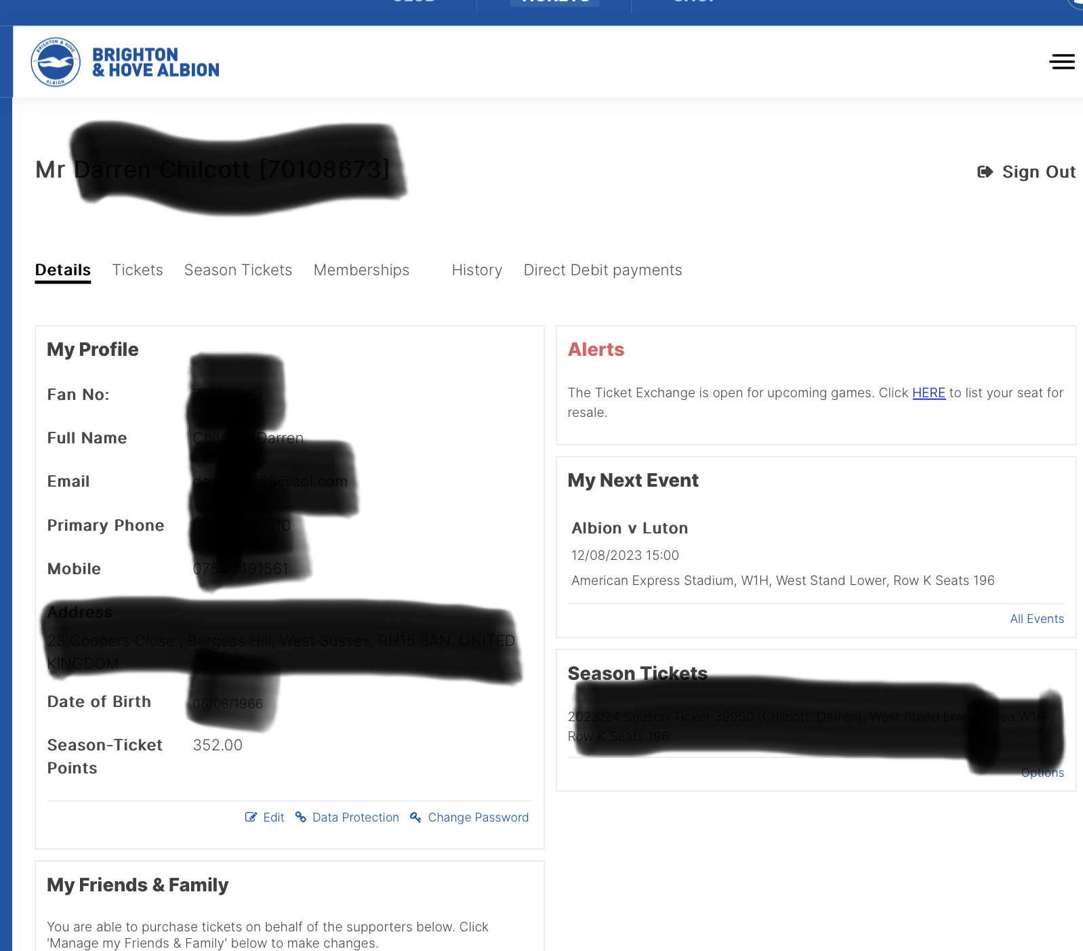
Task: Click the Primary Phone label
Action: (106, 525)
